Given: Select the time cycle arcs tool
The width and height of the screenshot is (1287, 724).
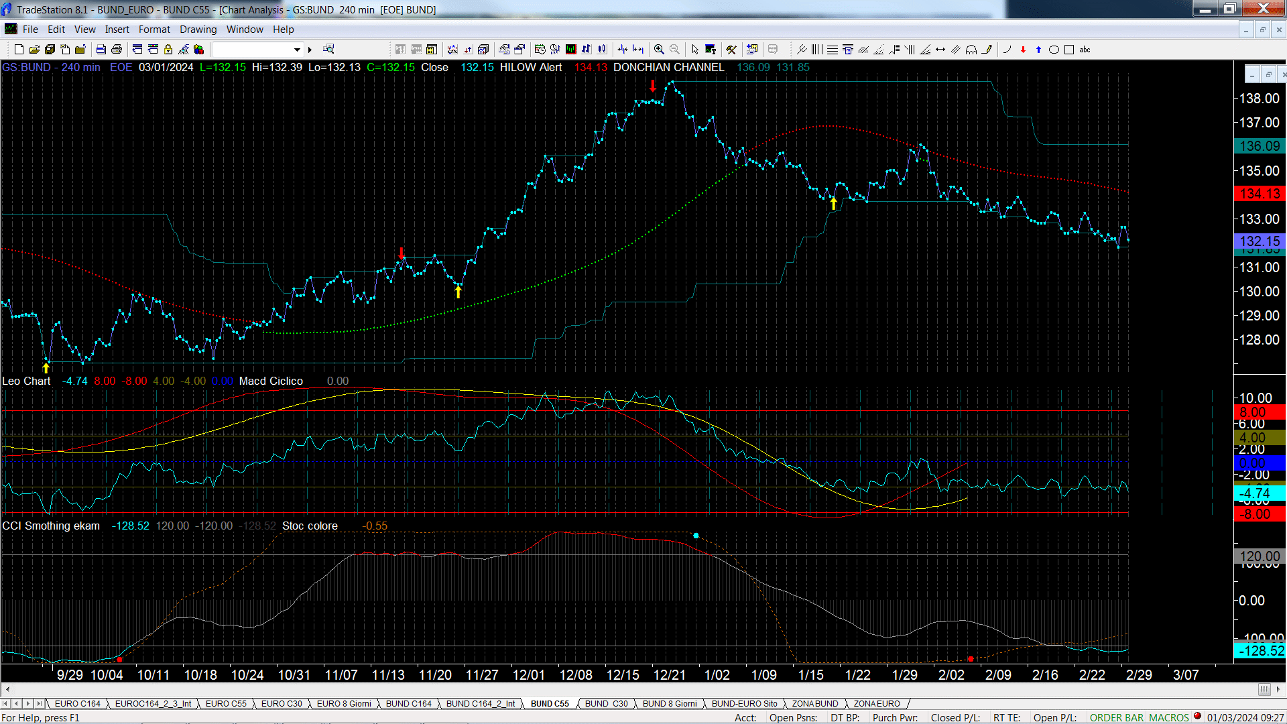Looking at the screenshot, I should [971, 50].
